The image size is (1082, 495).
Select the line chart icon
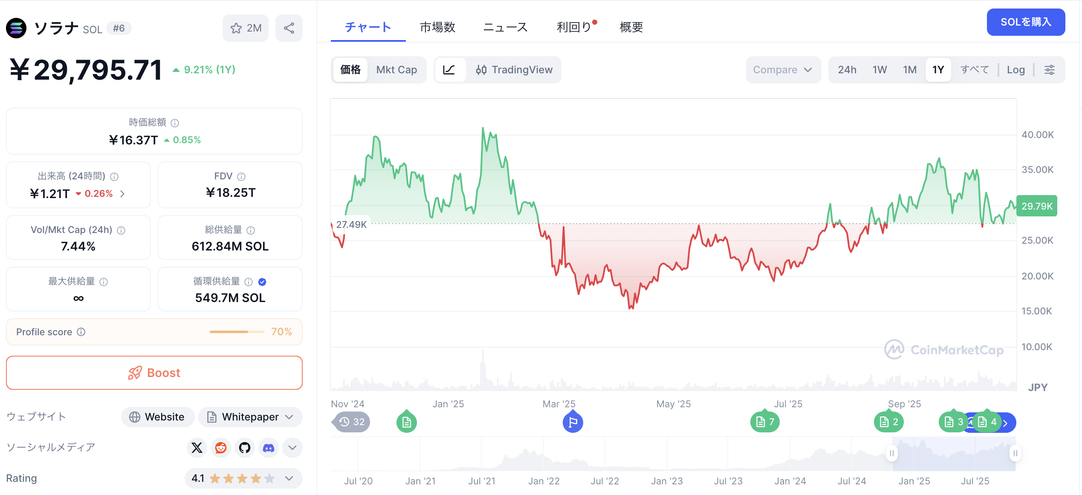point(449,69)
